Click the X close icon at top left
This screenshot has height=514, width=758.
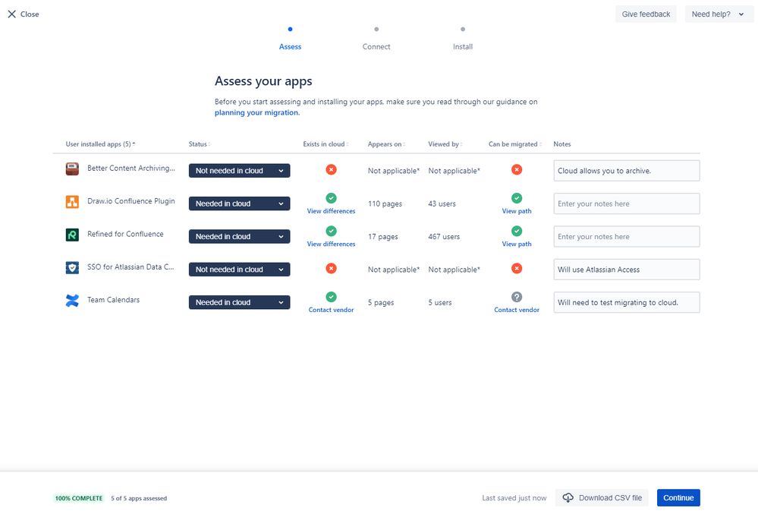point(12,14)
